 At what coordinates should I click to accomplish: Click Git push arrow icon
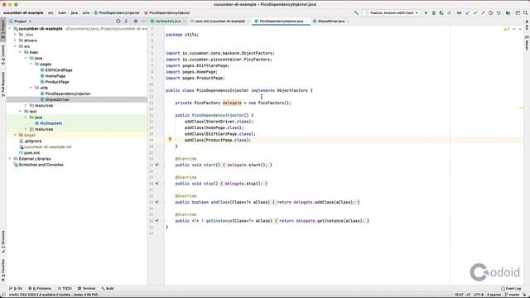click(x=483, y=13)
